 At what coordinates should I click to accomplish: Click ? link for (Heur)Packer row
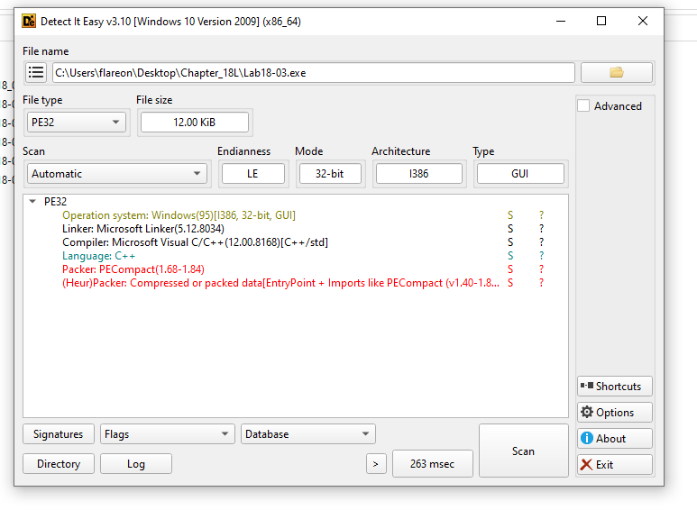pyautogui.click(x=541, y=283)
